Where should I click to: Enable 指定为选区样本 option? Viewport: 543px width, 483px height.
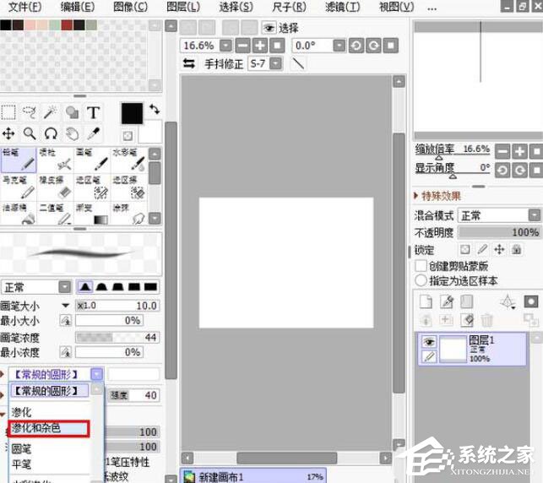[x=421, y=280]
